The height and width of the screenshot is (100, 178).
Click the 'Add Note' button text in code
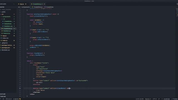pyautogui.click(x=39, y=82)
